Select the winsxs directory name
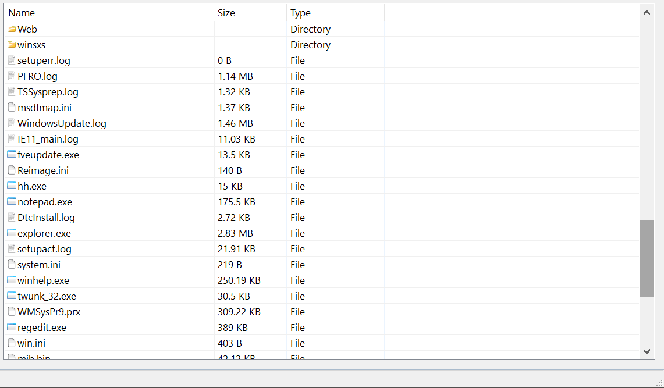664x388 pixels. pyautogui.click(x=31, y=45)
